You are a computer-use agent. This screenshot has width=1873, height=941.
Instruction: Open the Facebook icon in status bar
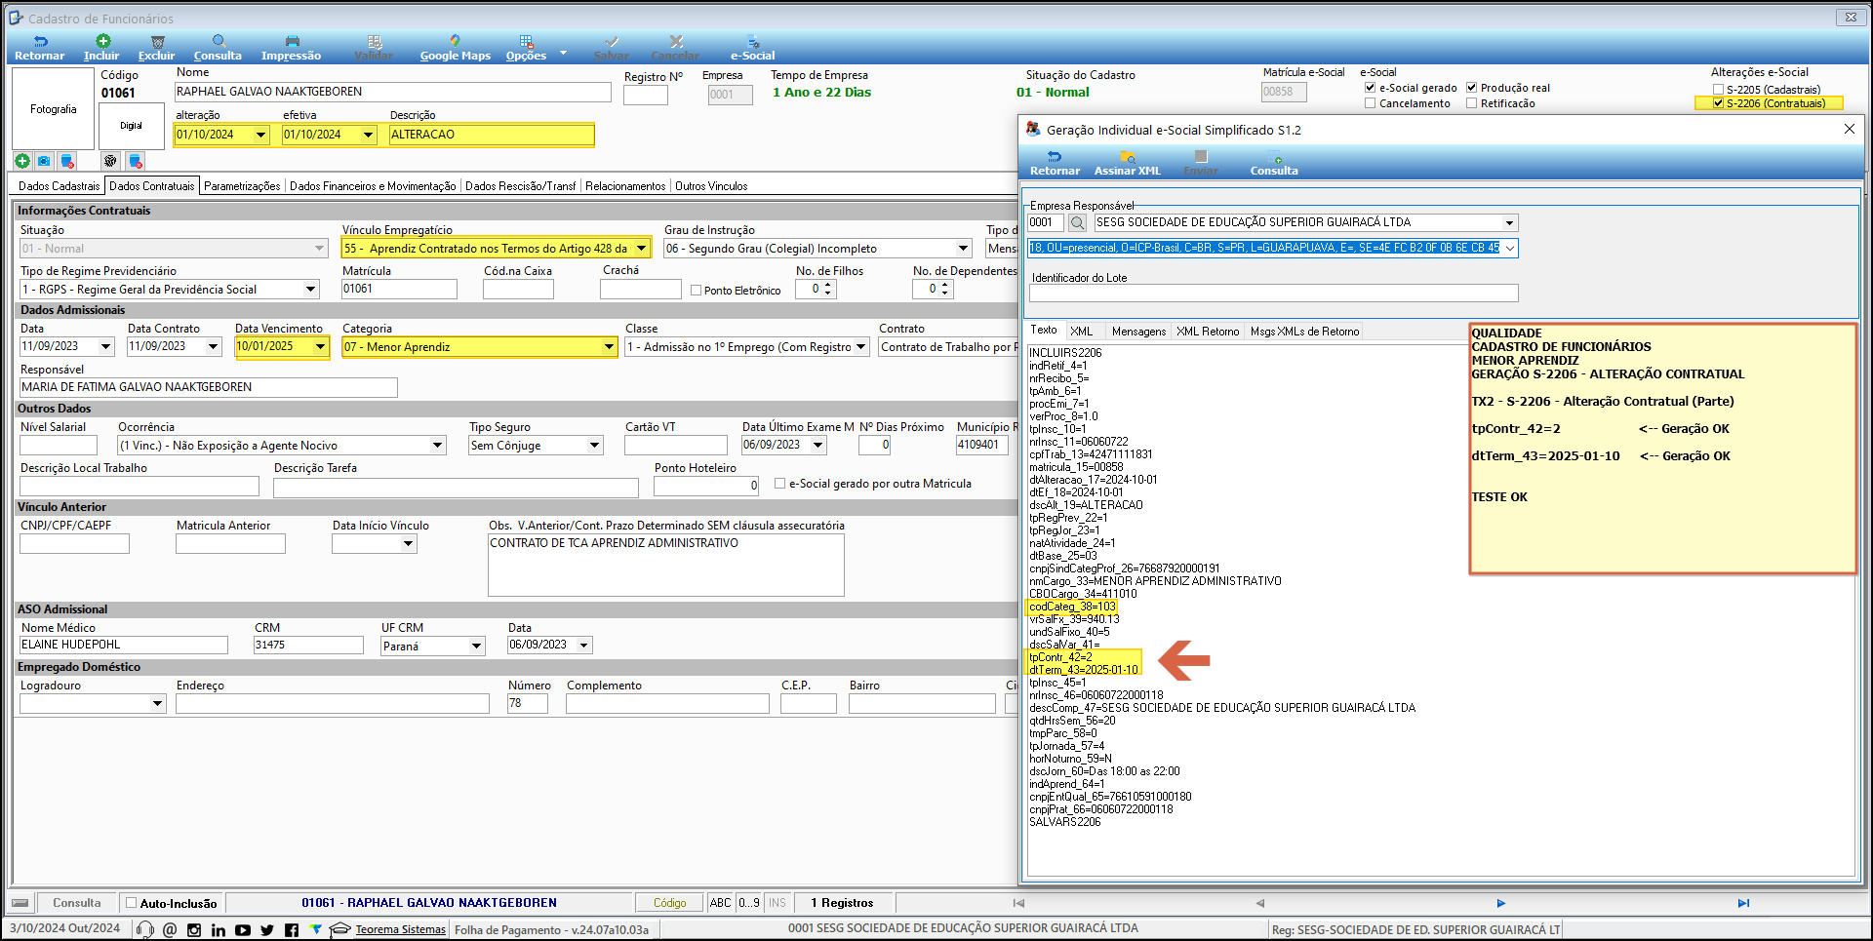292,930
